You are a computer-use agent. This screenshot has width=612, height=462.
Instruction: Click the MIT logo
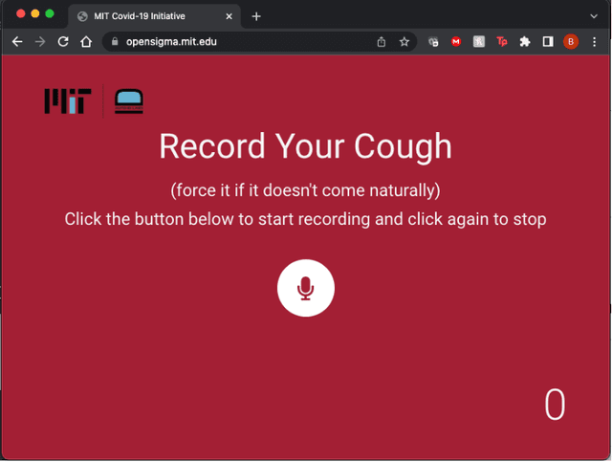(67, 100)
